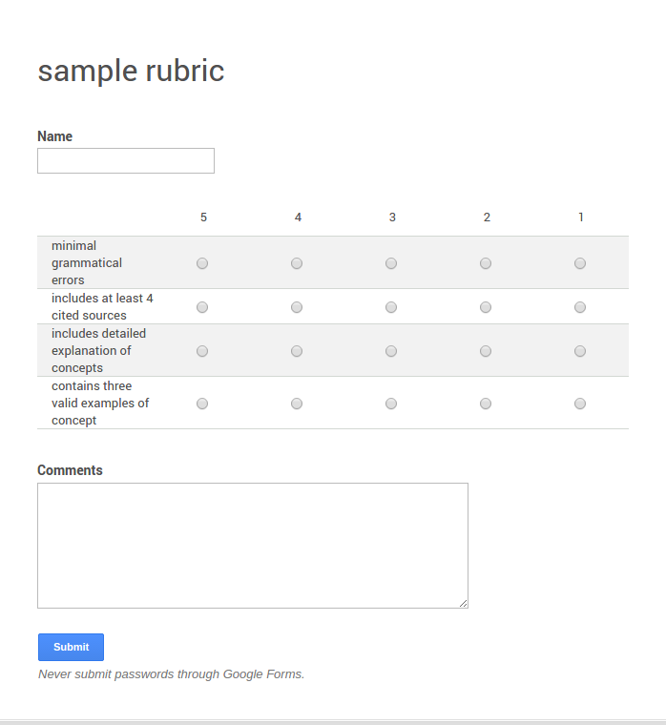The height and width of the screenshot is (725, 666).
Task: Rate three valid examples as 5
Action: [202, 404]
